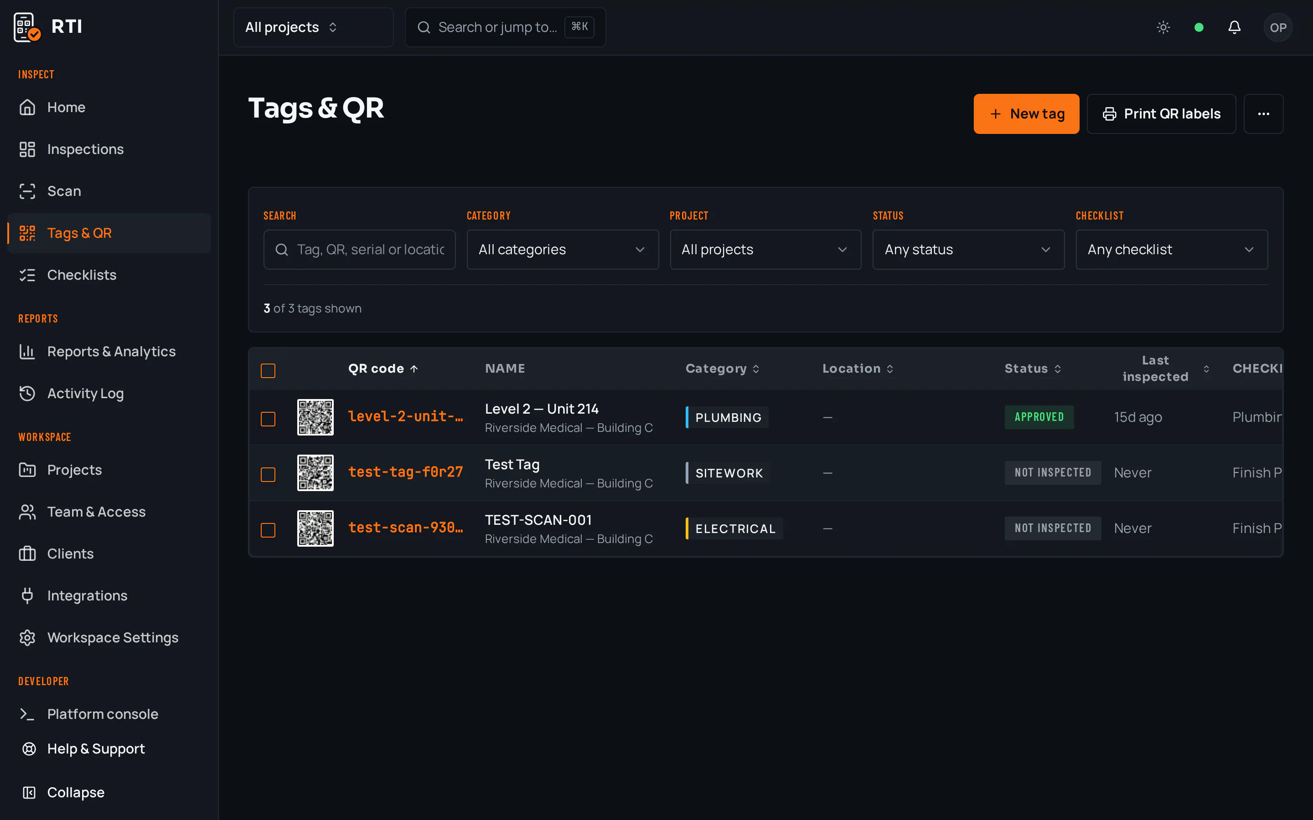The height and width of the screenshot is (820, 1313).
Task: Sort by Category column
Action: click(722, 369)
